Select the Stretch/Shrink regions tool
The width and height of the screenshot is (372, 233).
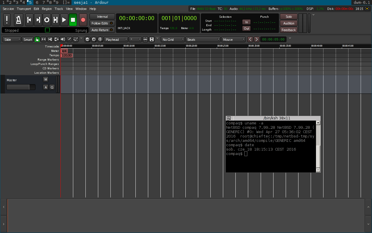coord(56,39)
